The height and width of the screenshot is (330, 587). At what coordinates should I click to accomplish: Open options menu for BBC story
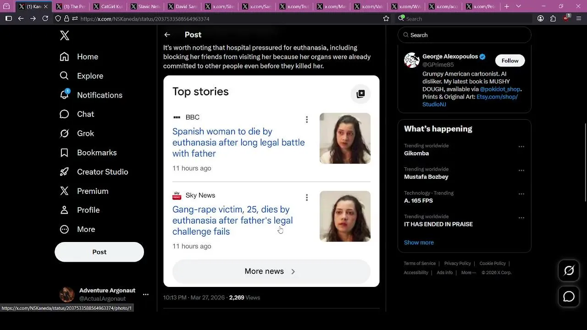pos(307,120)
